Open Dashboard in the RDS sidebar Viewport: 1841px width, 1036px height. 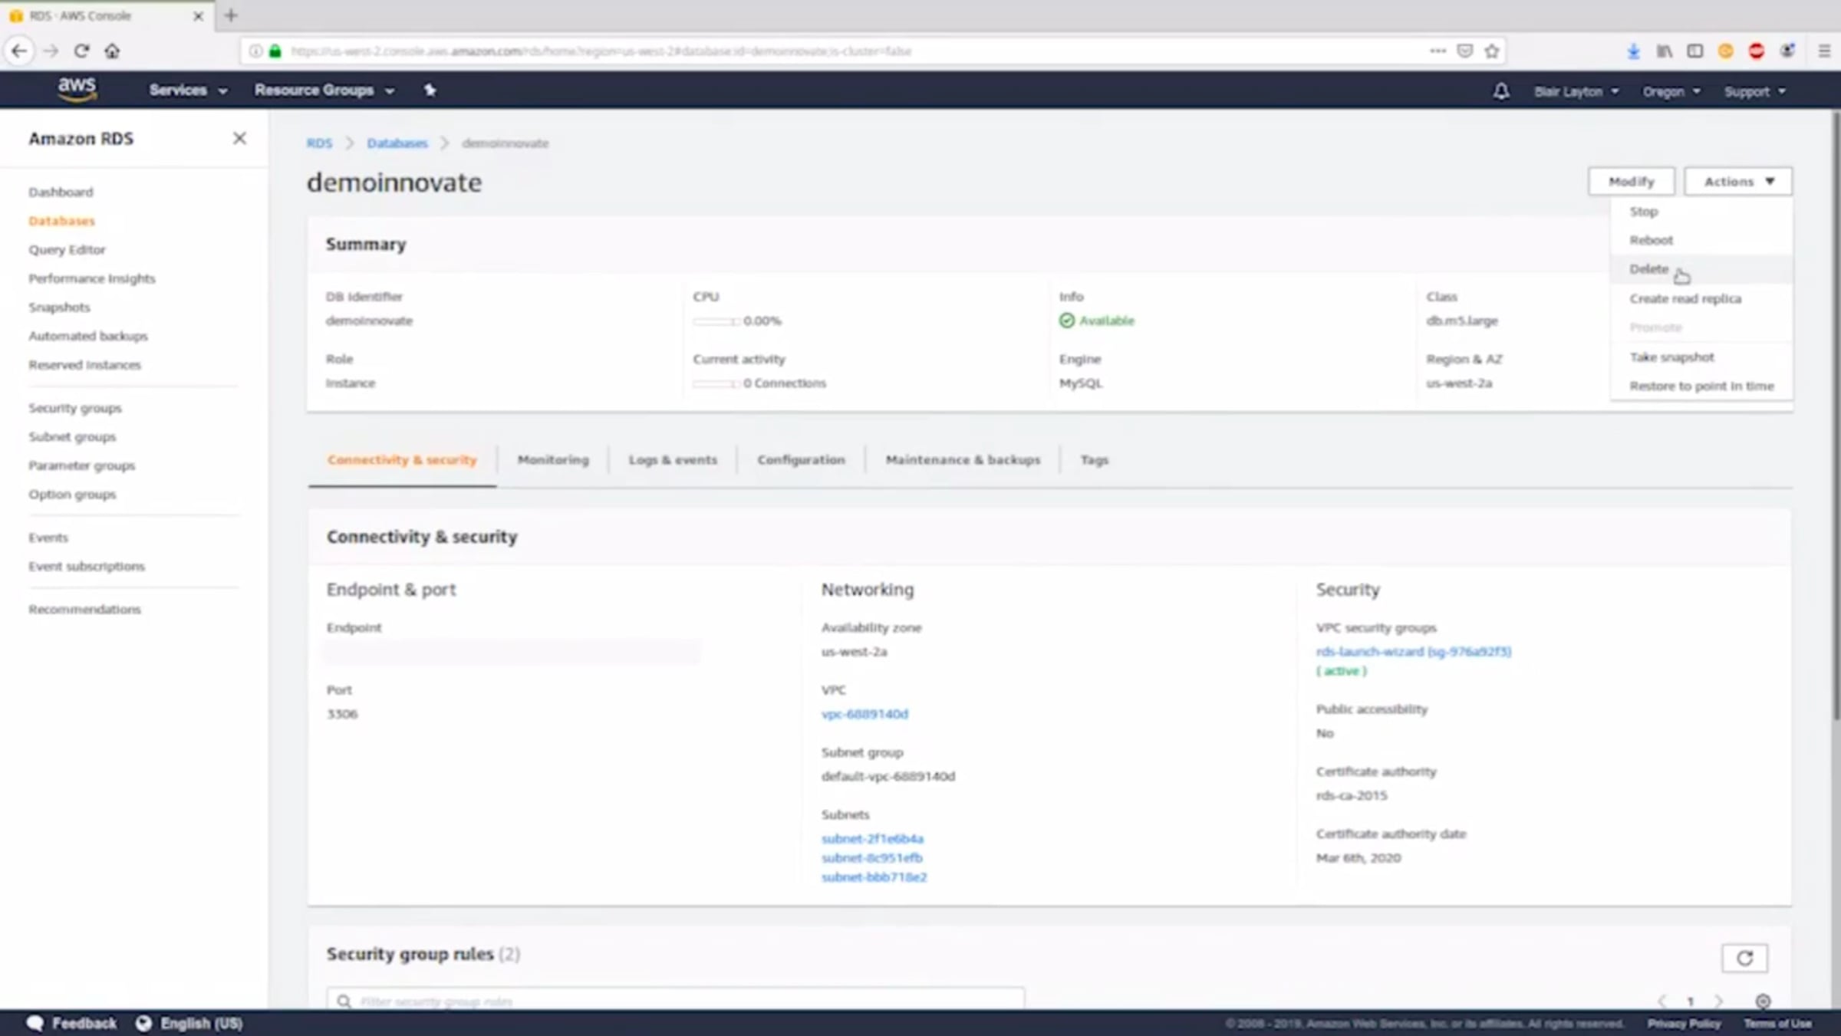(61, 192)
